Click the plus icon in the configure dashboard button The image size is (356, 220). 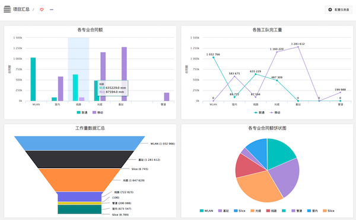330,9
